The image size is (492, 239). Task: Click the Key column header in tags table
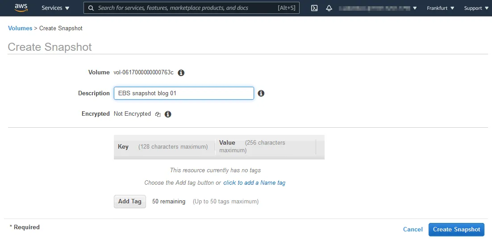123,147
